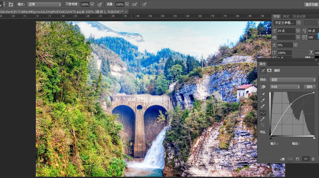Screen dimensions: 319x178
Task: Click the 不透明度 100% opacity field
Action: [85, 4]
